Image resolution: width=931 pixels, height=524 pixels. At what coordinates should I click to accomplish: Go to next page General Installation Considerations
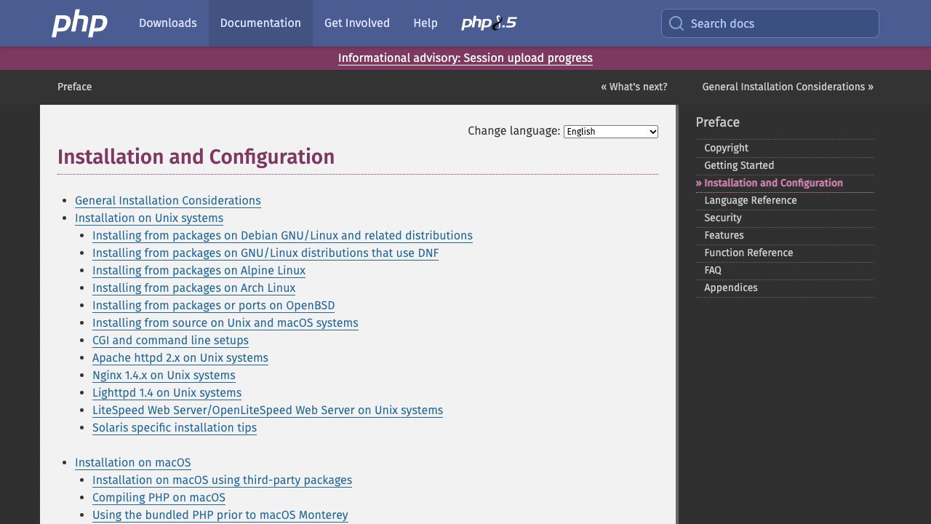pyautogui.click(x=788, y=87)
